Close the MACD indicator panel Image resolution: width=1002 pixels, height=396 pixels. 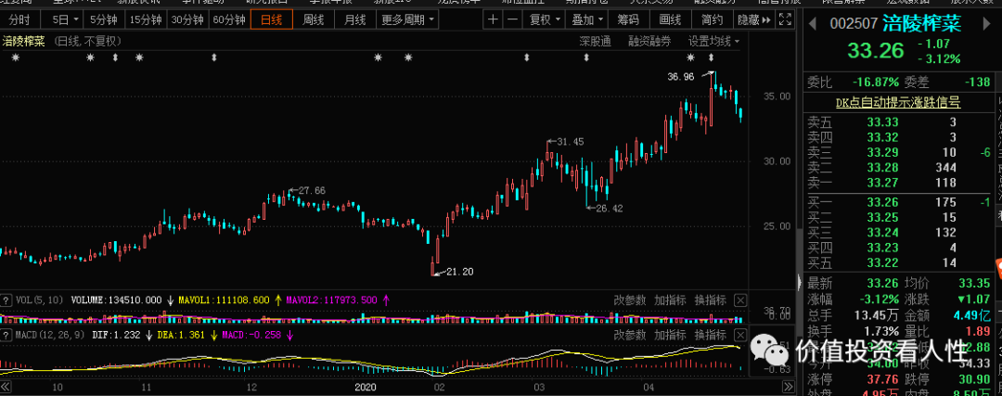pos(740,335)
